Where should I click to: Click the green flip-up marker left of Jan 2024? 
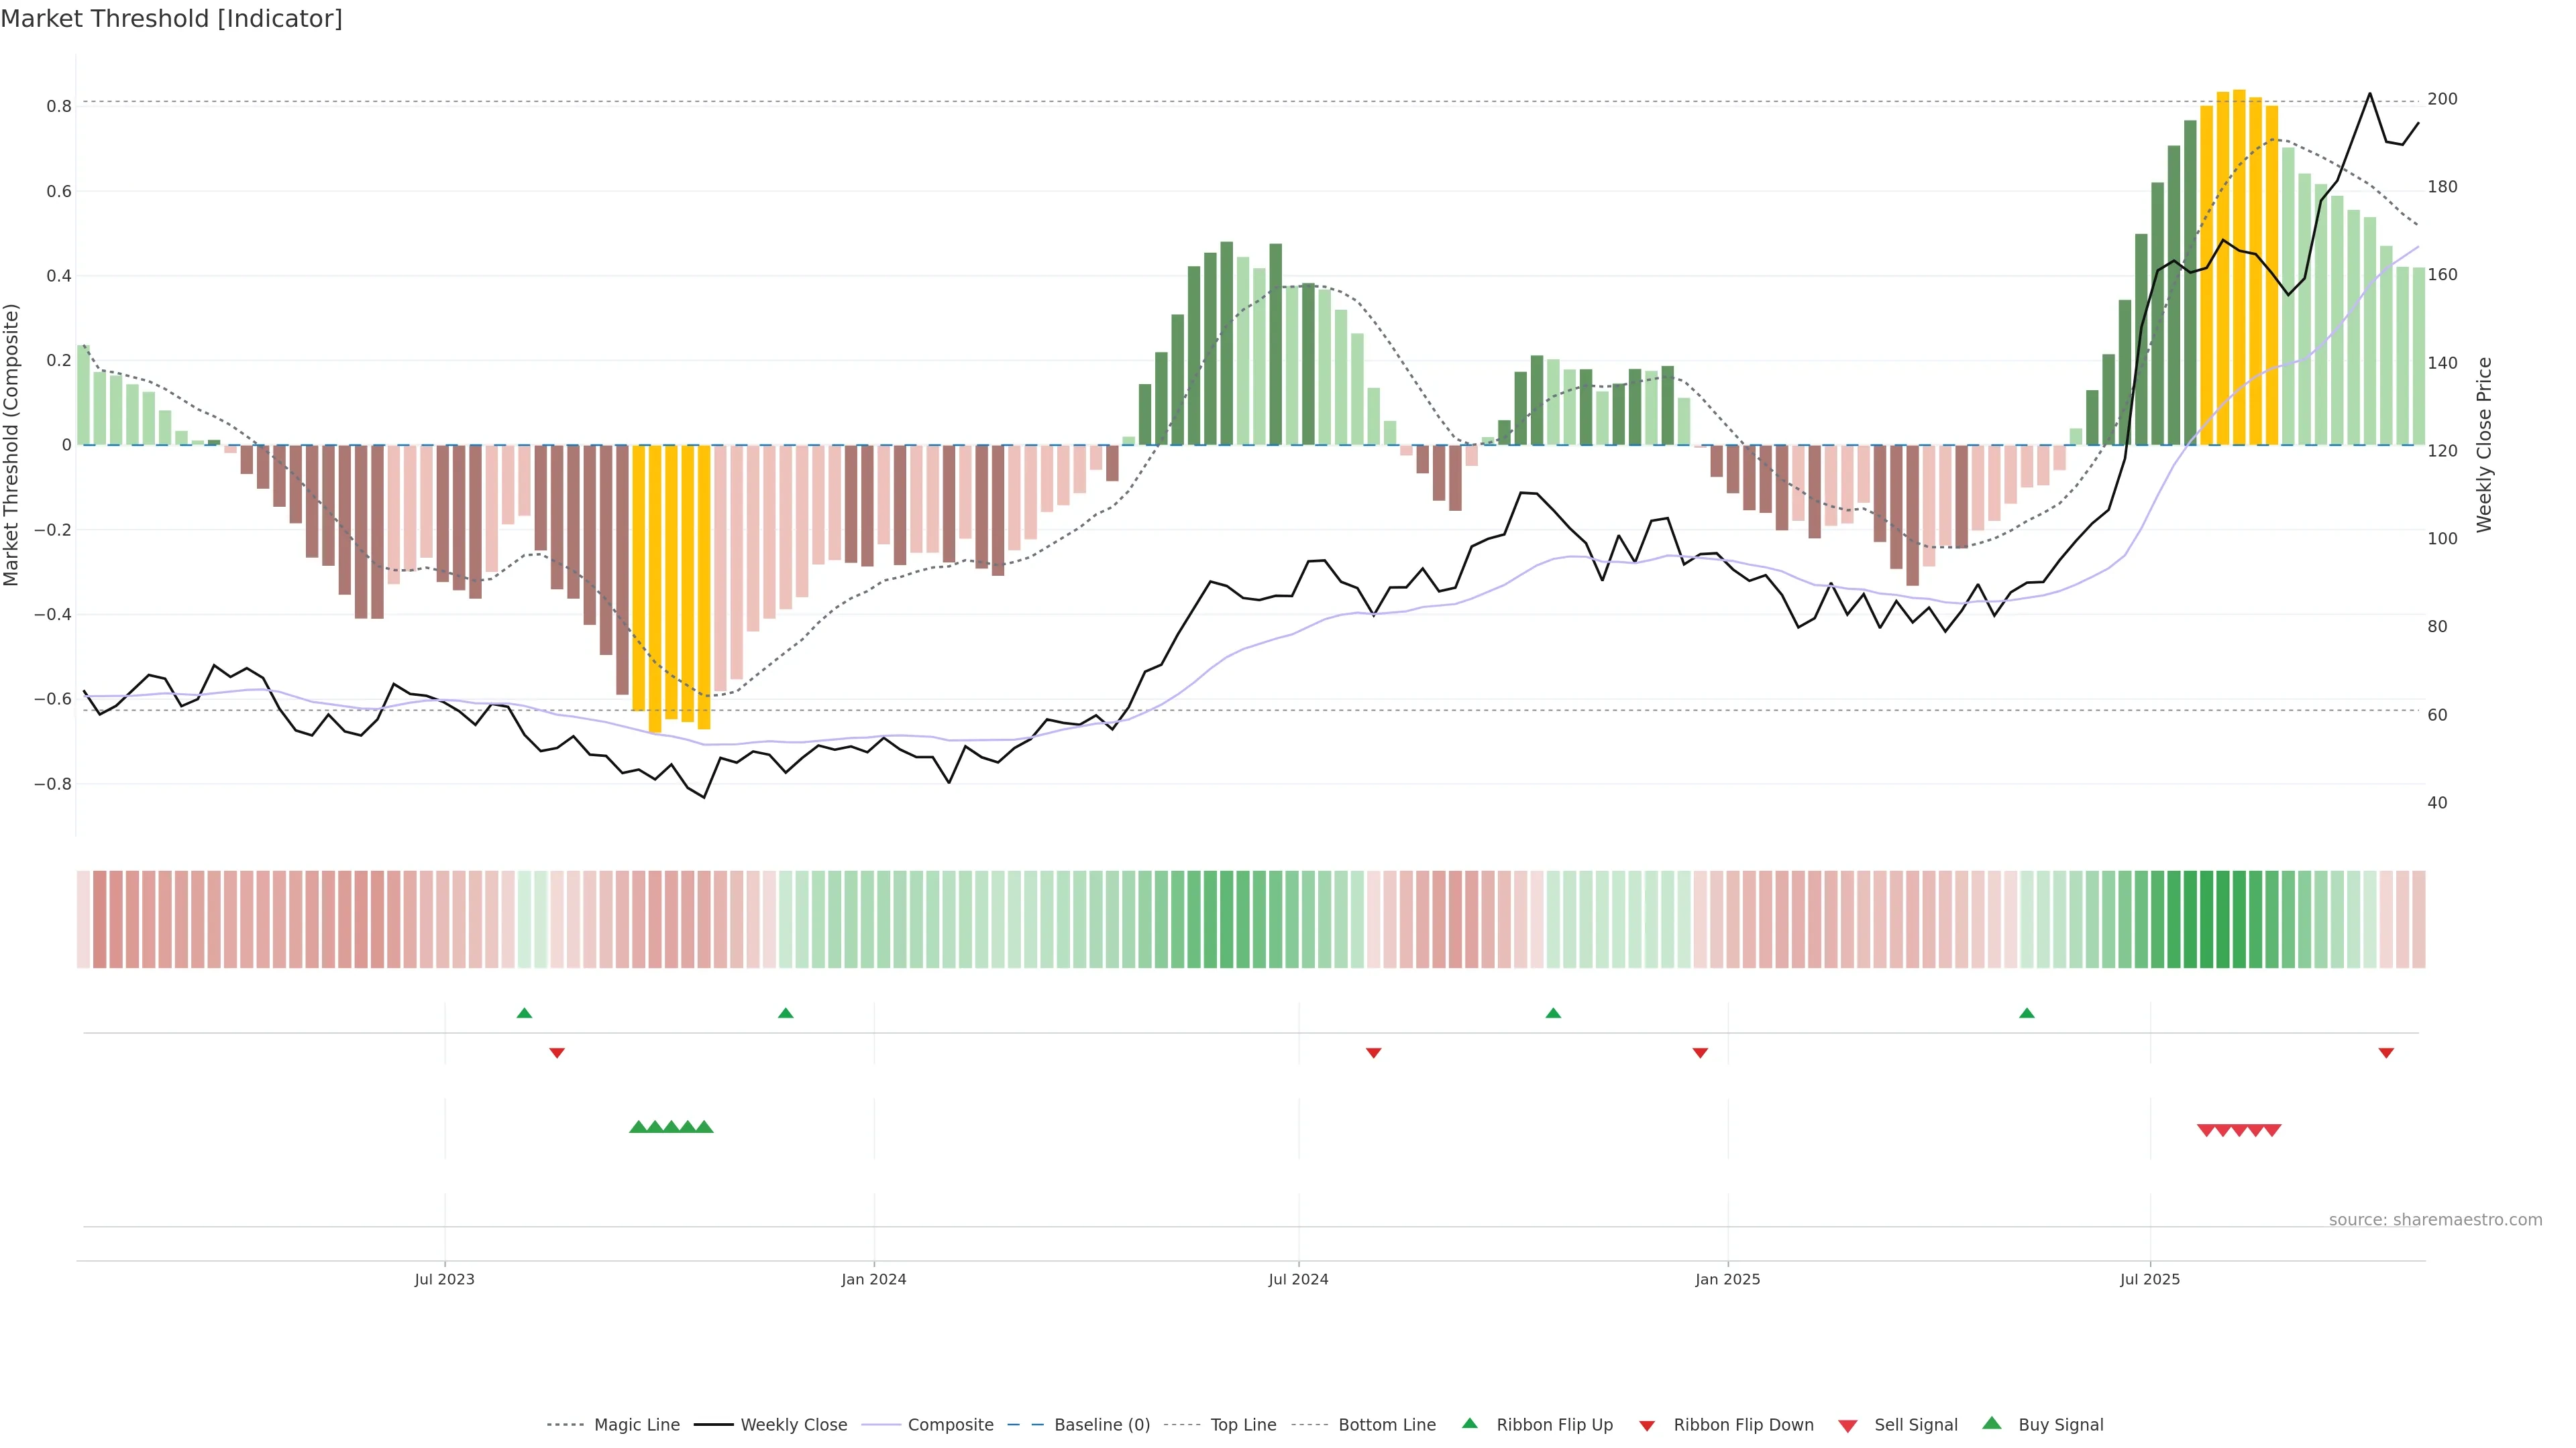click(785, 1014)
